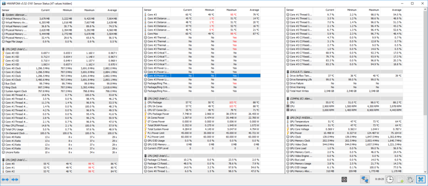Click the compact view shrink icon
428x186 pixels.
345,179
